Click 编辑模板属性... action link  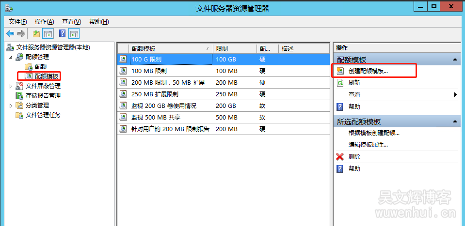click(x=368, y=145)
